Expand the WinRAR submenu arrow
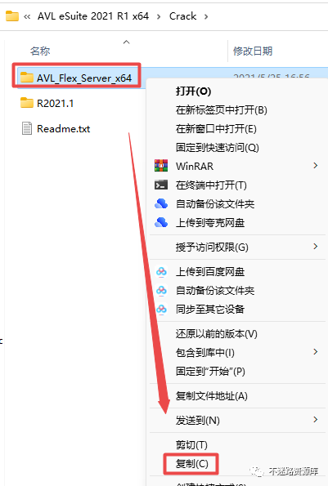Screen dimensions: 328x486 click(315, 166)
